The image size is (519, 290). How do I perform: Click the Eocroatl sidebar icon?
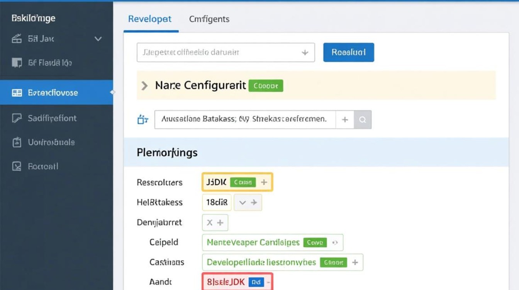click(17, 166)
